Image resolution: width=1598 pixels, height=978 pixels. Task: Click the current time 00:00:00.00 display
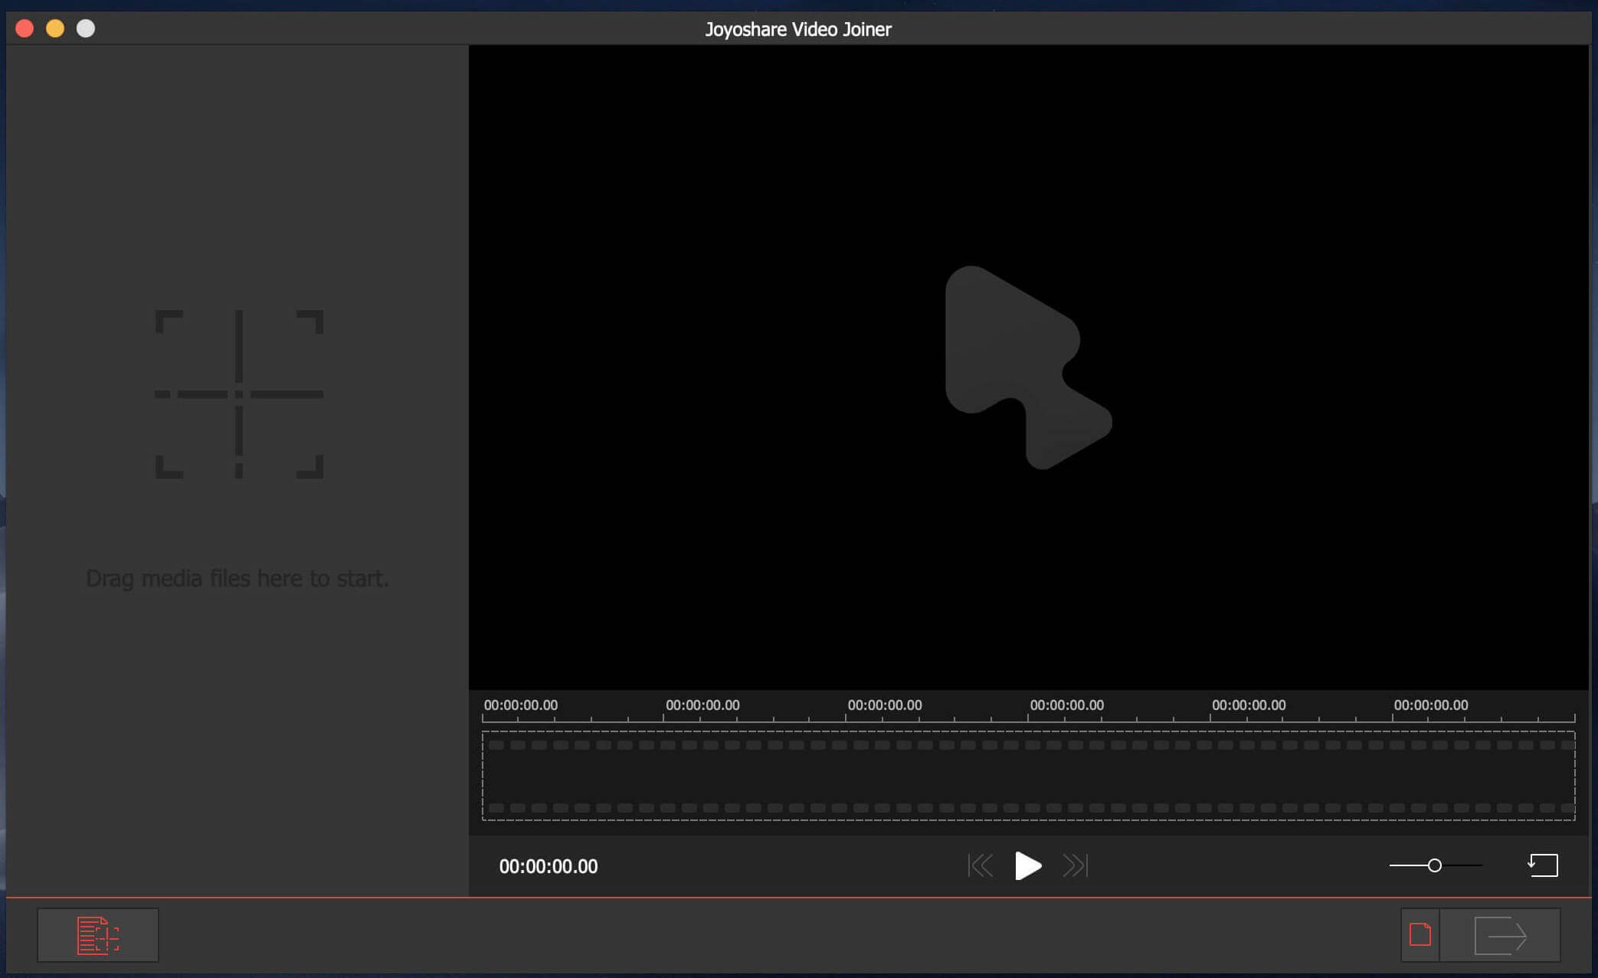click(548, 867)
